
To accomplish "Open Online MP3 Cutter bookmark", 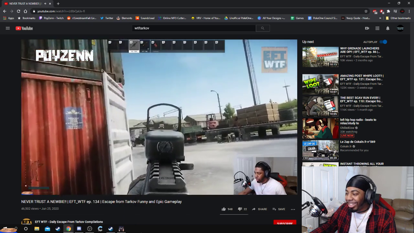I will [172, 18].
